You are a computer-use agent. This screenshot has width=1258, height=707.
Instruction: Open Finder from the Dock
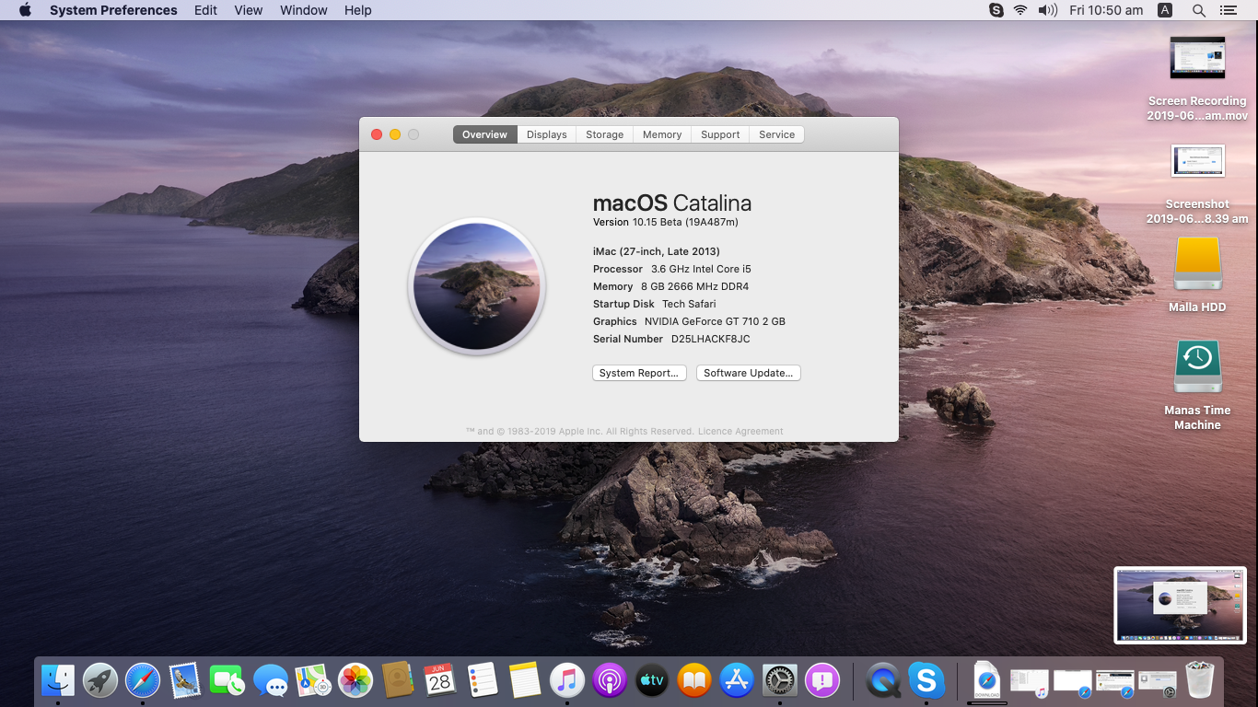[58, 680]
